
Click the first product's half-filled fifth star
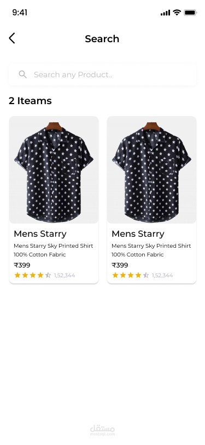click(x=48, y=275)
